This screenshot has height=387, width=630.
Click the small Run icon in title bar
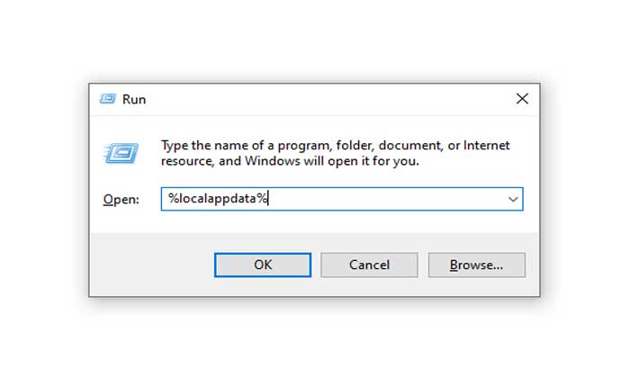pyautogui.click(x=108, y=99)
